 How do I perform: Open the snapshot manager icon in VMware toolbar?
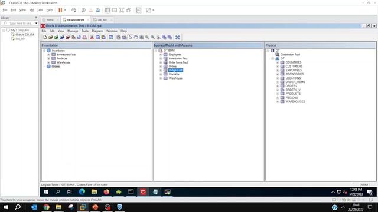[98, 10]
